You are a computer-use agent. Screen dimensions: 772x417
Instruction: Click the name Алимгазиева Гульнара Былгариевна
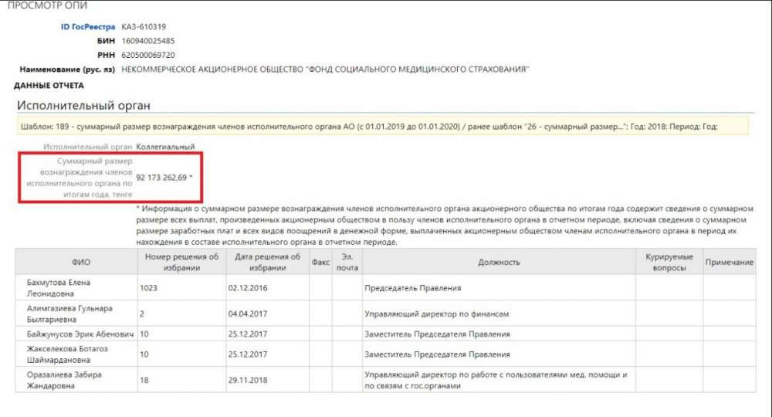[69, 314]
